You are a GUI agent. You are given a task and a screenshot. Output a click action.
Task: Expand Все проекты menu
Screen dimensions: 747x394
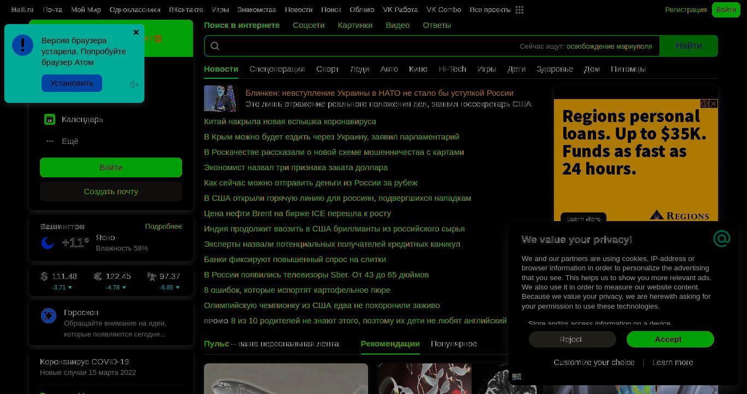[490, 10]
